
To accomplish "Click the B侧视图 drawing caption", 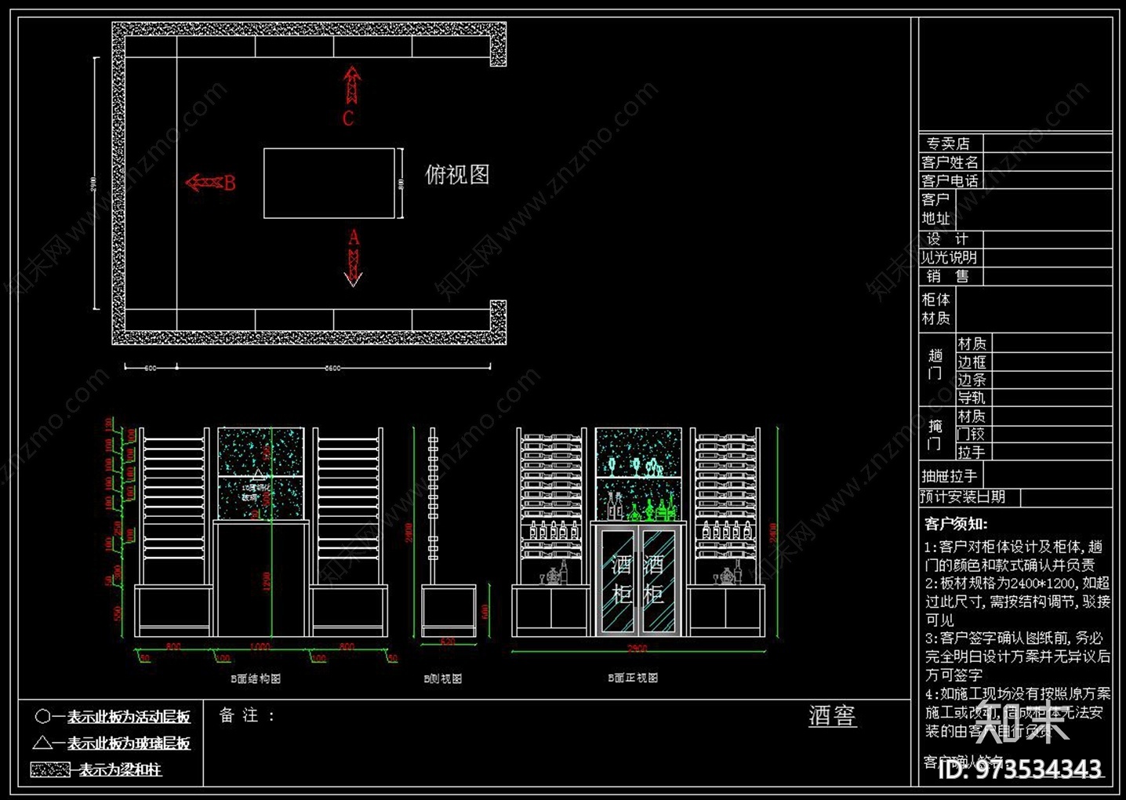I will [x=443, y=678].
